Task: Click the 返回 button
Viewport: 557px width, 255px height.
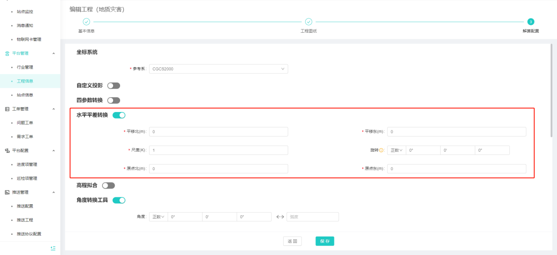Action: [x=292, y=241]
